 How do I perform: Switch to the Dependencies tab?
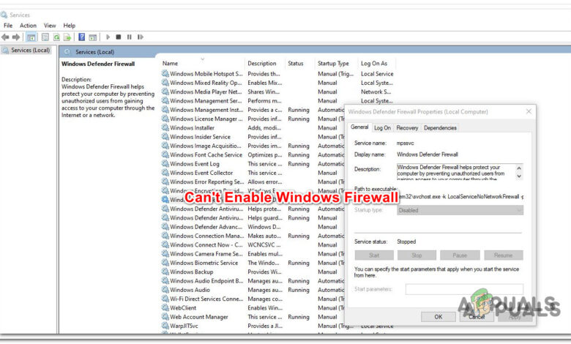point(440,128)
